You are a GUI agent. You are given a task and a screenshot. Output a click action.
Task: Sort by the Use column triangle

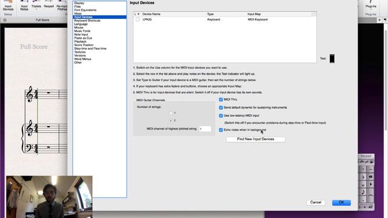(x=138, y=15)
